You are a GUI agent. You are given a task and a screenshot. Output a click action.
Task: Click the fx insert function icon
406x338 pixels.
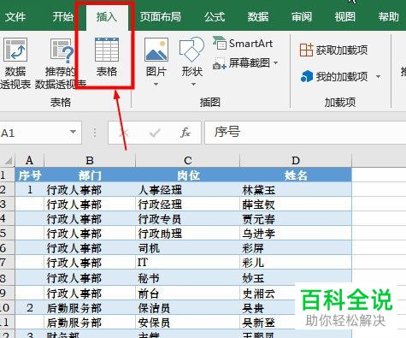pos(185,133)
